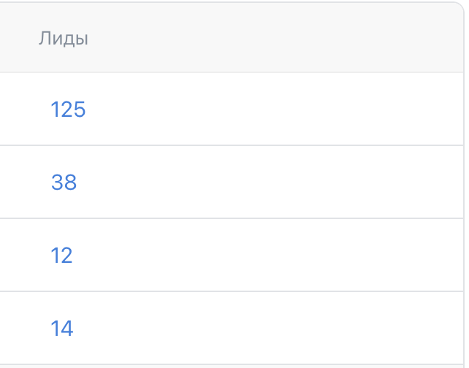Open the leads value above 14
The height and width of the screenshot is (368, 469).
[62, 256]
